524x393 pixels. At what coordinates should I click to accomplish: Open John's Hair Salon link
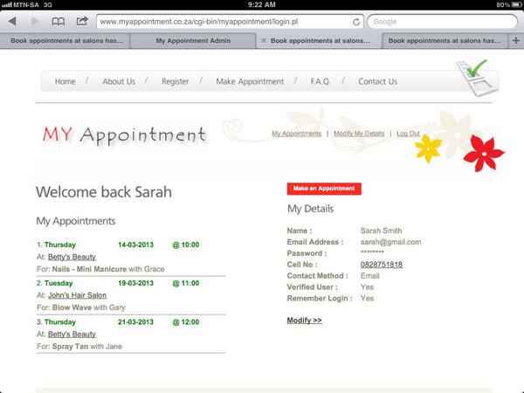click(x=77, y=295)
